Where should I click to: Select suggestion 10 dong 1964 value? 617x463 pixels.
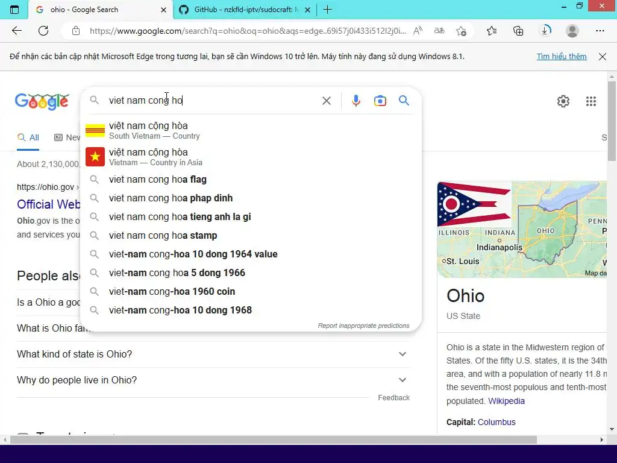(x=251, y=254)
